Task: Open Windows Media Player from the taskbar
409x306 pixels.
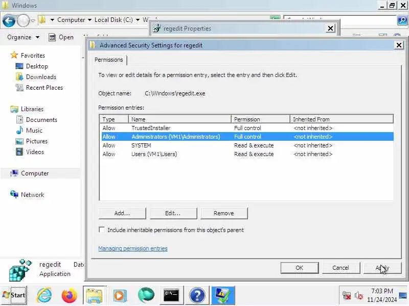Action: [120, 295]
